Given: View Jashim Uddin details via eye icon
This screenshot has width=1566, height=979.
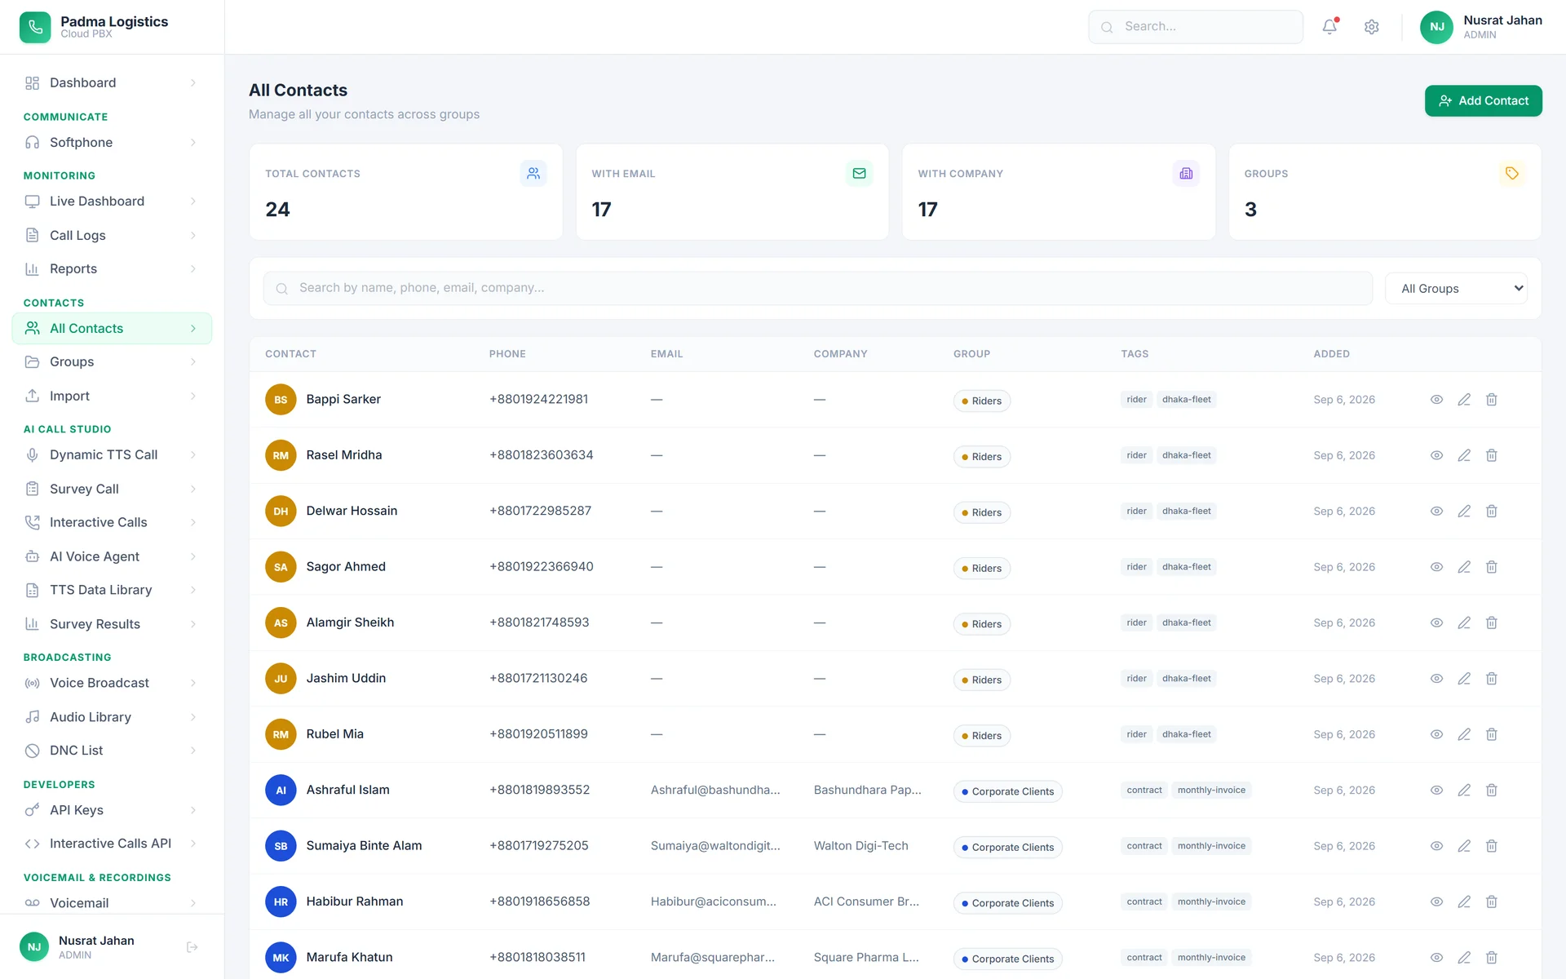Looking at the screenshot, I should [x=1437, y=679].
